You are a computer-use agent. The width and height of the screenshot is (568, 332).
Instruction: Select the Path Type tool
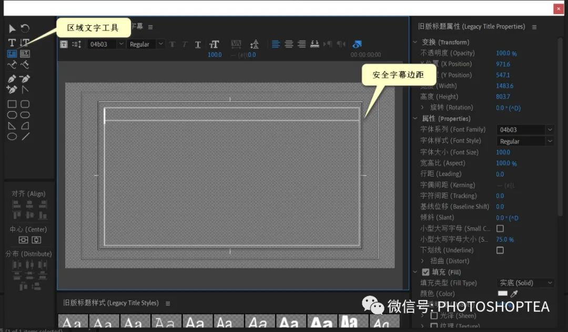[12, 65]
